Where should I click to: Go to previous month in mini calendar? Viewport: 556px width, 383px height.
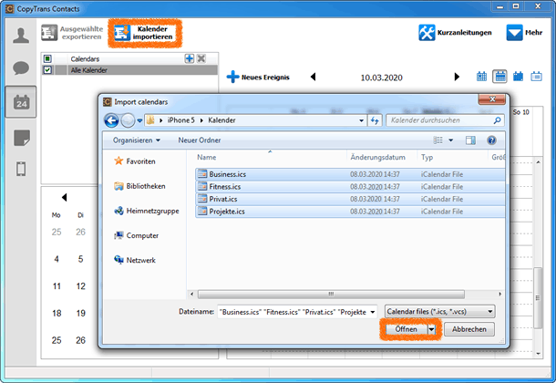click(x=64, y=197)
